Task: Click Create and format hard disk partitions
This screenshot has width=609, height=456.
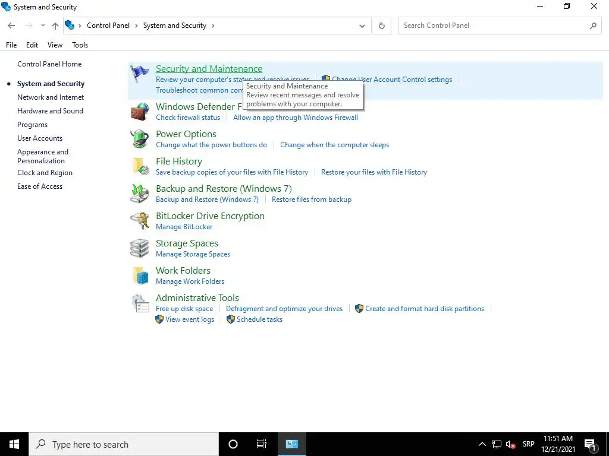Action: 425,309
